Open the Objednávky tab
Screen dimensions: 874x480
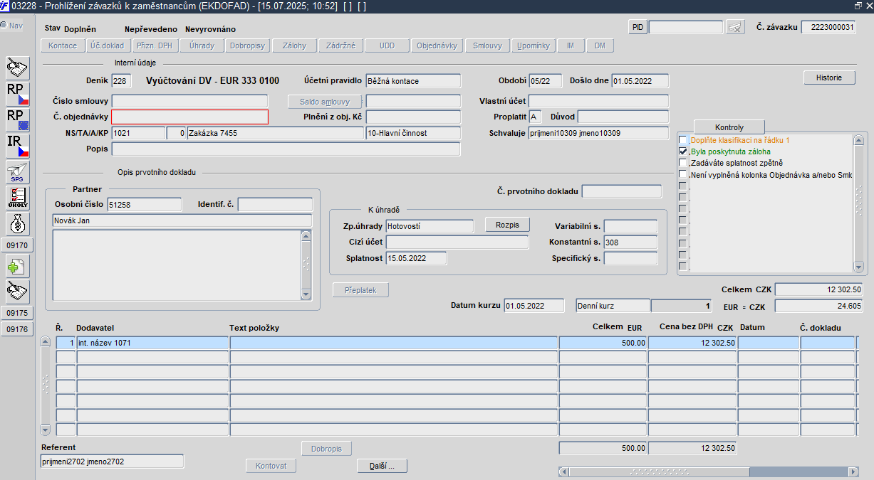click(437, 46)
